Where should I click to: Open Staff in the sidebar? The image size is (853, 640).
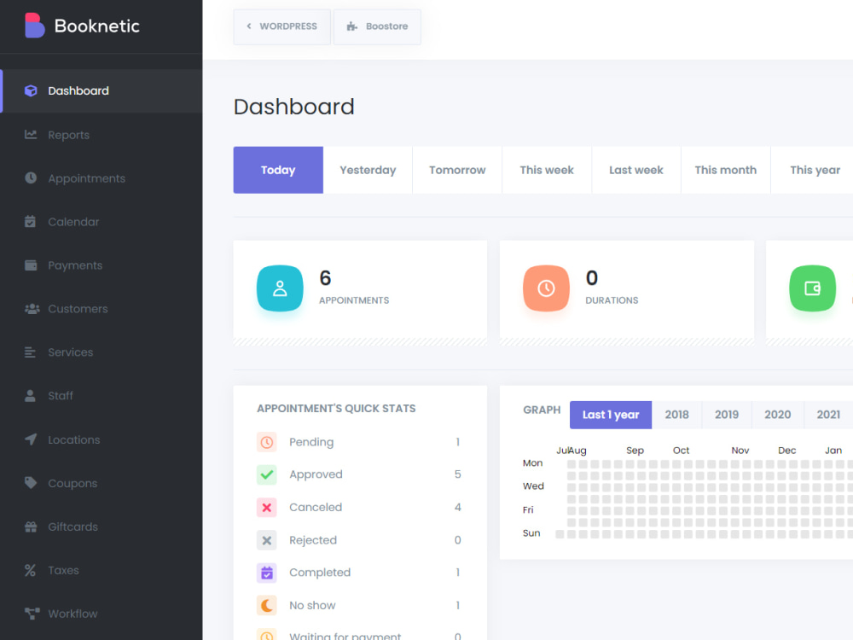pyautogui.click(x=102, y=396)
